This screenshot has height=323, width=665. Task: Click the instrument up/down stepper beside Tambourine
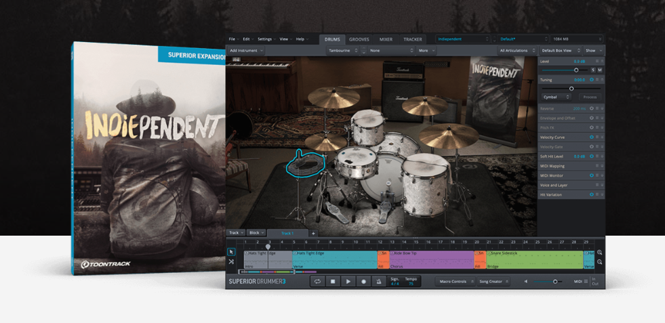tap(363, 50)
